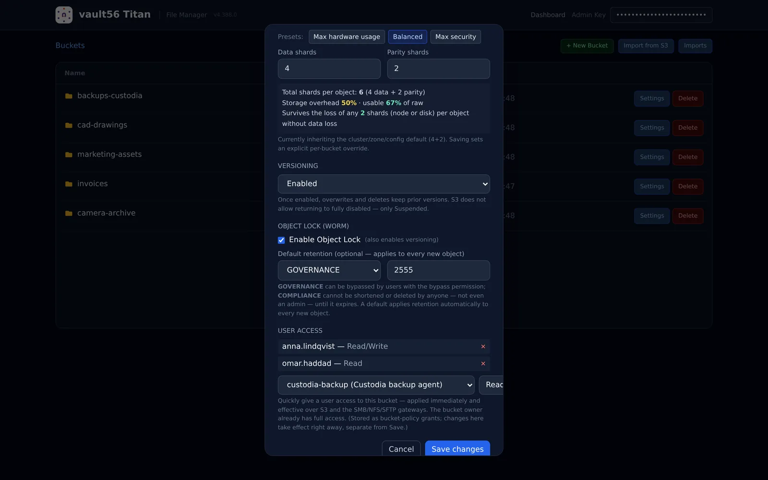
Task: Open the custodia-backup user select dropdown
Action: pos(376,385)
